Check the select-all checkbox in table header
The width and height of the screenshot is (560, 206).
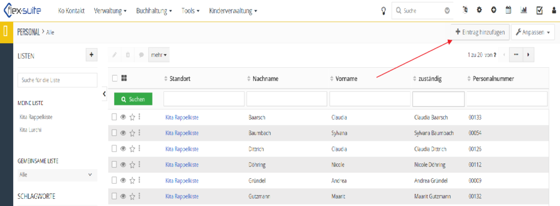click(115, 78)
